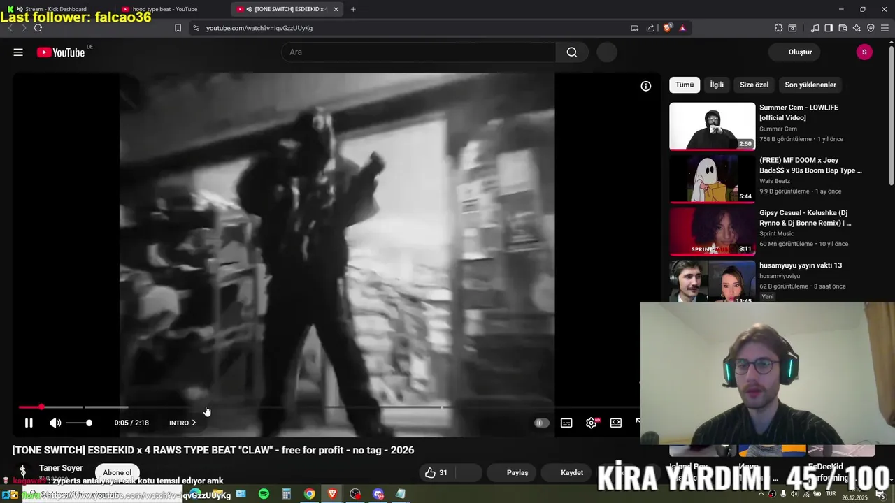
Task: Open the Brave Wallet icon
Action: pos(843,28)
